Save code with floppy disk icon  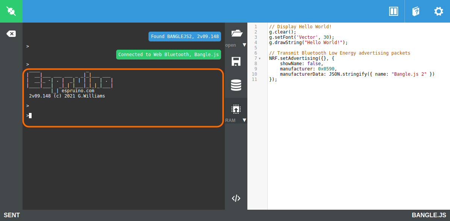pyautogui.click(x=236, y=61)
